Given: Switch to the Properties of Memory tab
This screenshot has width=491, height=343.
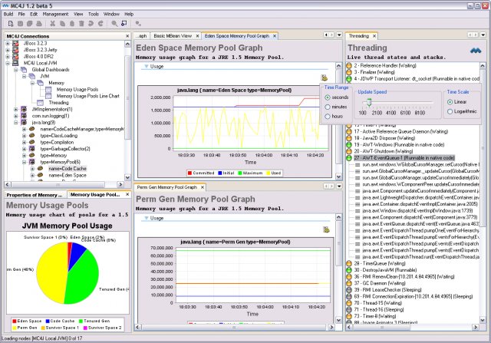Looking at the screenshot, I should click(x=34, y=195).
